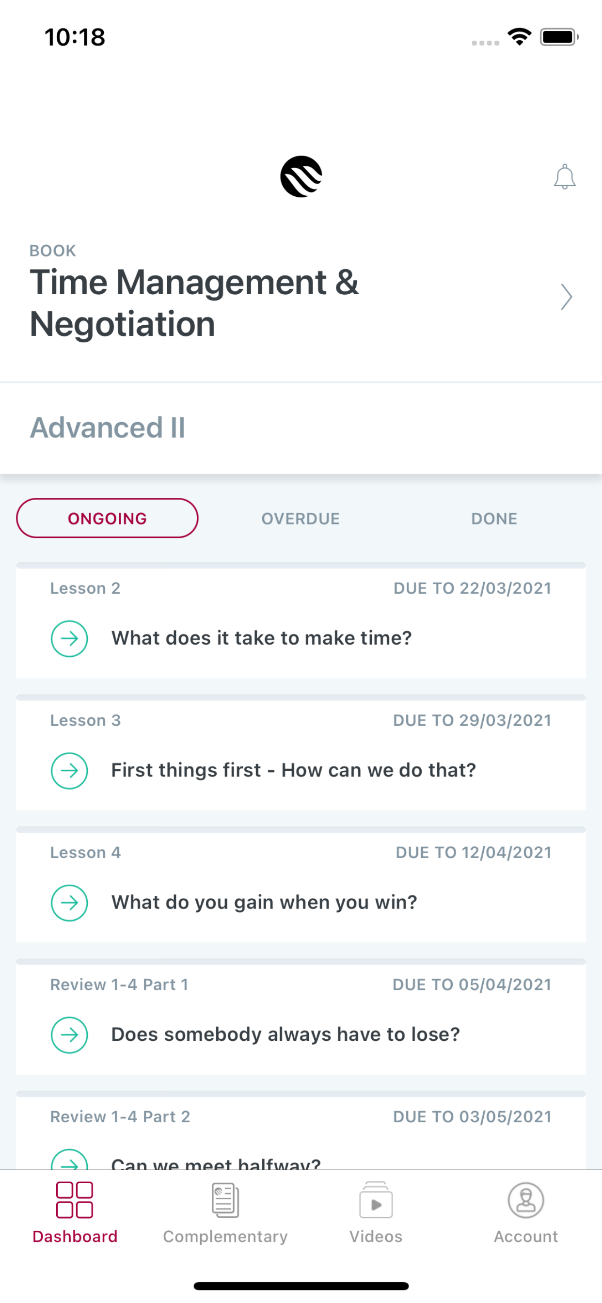Open Dashboard grid icon
The width and height of the screenshot is (602, 1303).
pyautogui.click(x=74, y=1200)
